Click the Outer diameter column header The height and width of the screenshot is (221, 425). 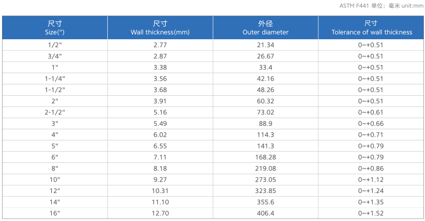coord(266,27)
